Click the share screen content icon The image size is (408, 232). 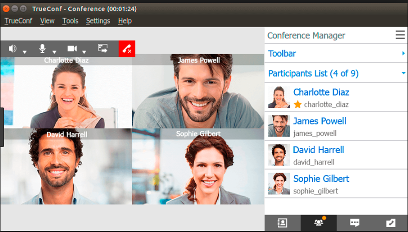(x=103, y=48)
